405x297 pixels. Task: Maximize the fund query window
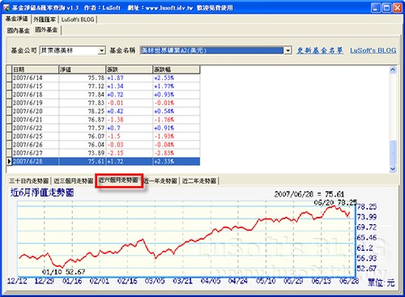(386, 8)
